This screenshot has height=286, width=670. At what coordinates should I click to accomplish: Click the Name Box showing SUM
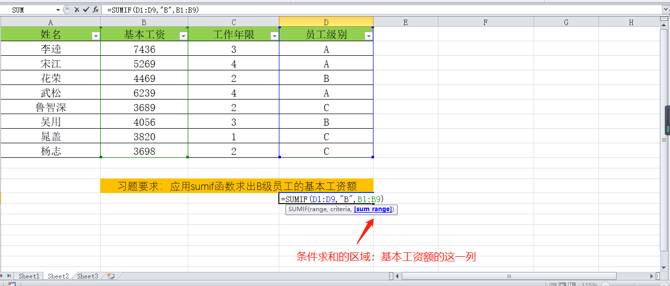click(28, 10)
